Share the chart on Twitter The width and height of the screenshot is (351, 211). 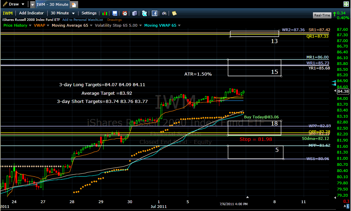144,13
